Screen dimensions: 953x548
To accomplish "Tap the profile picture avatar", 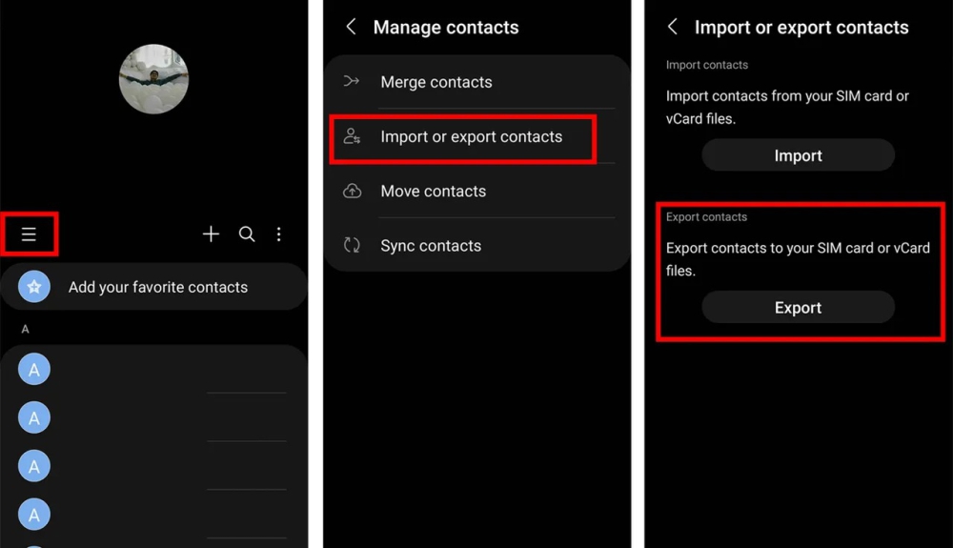I will 153,79.
